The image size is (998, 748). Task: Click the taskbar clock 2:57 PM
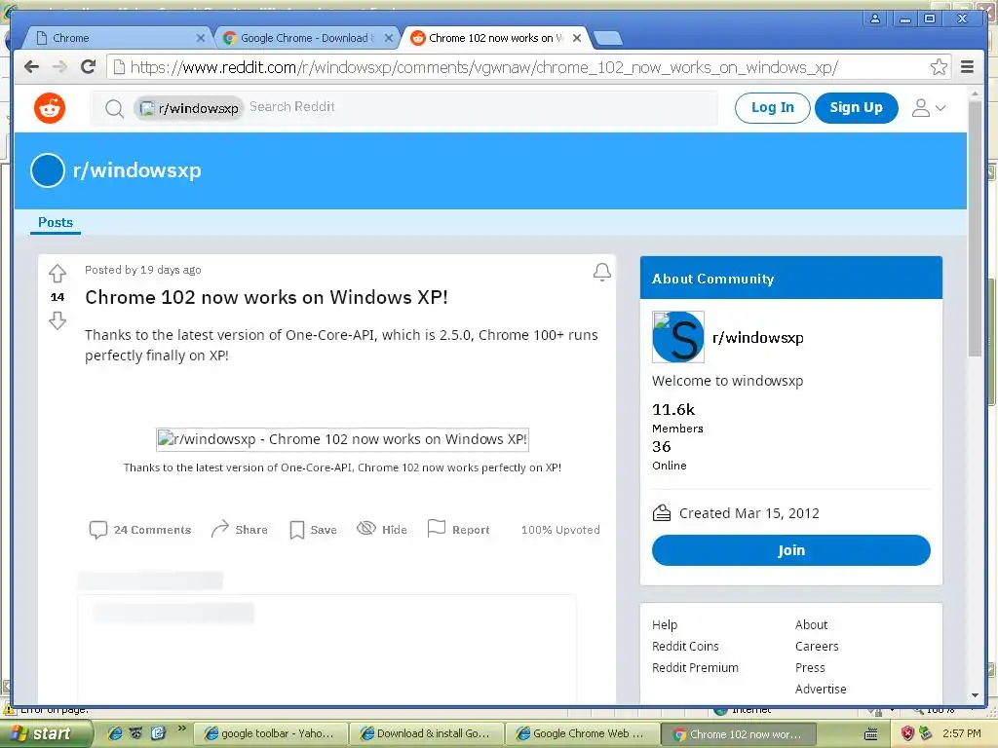962,733
